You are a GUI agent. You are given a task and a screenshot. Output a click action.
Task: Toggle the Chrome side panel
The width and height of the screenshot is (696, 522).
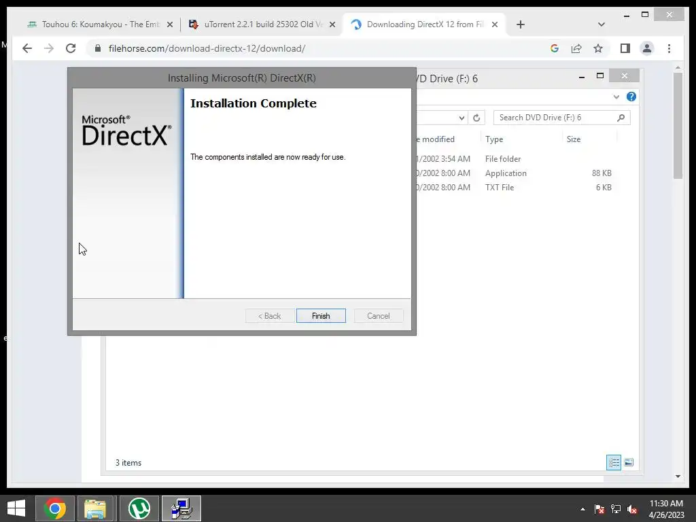pos(625,48)
